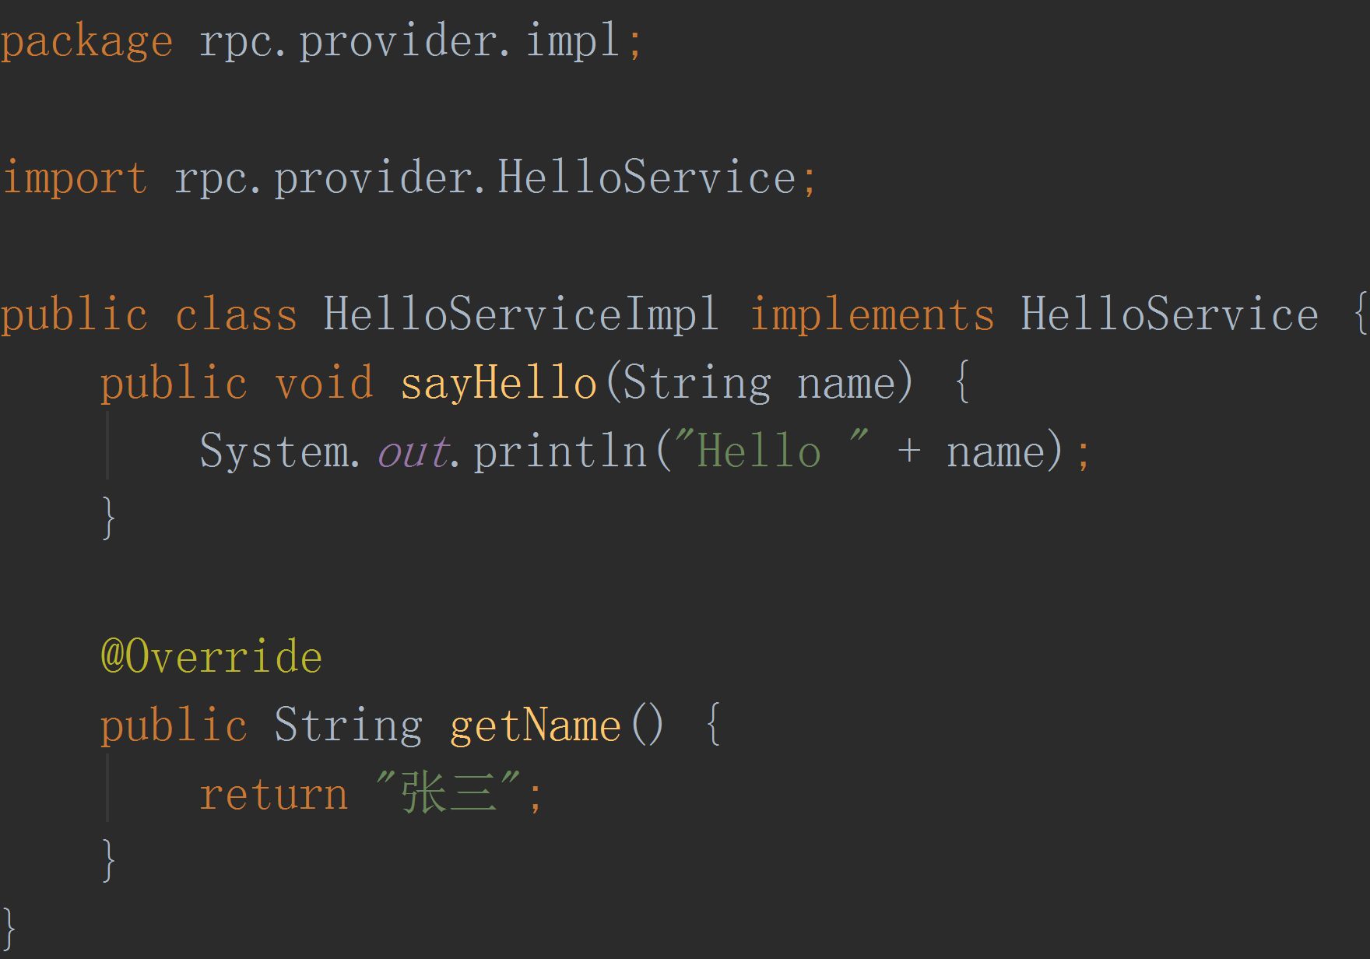The image size is (1370, 959).
Task: Click the "void" return type keyword
Action: (324, 384)
